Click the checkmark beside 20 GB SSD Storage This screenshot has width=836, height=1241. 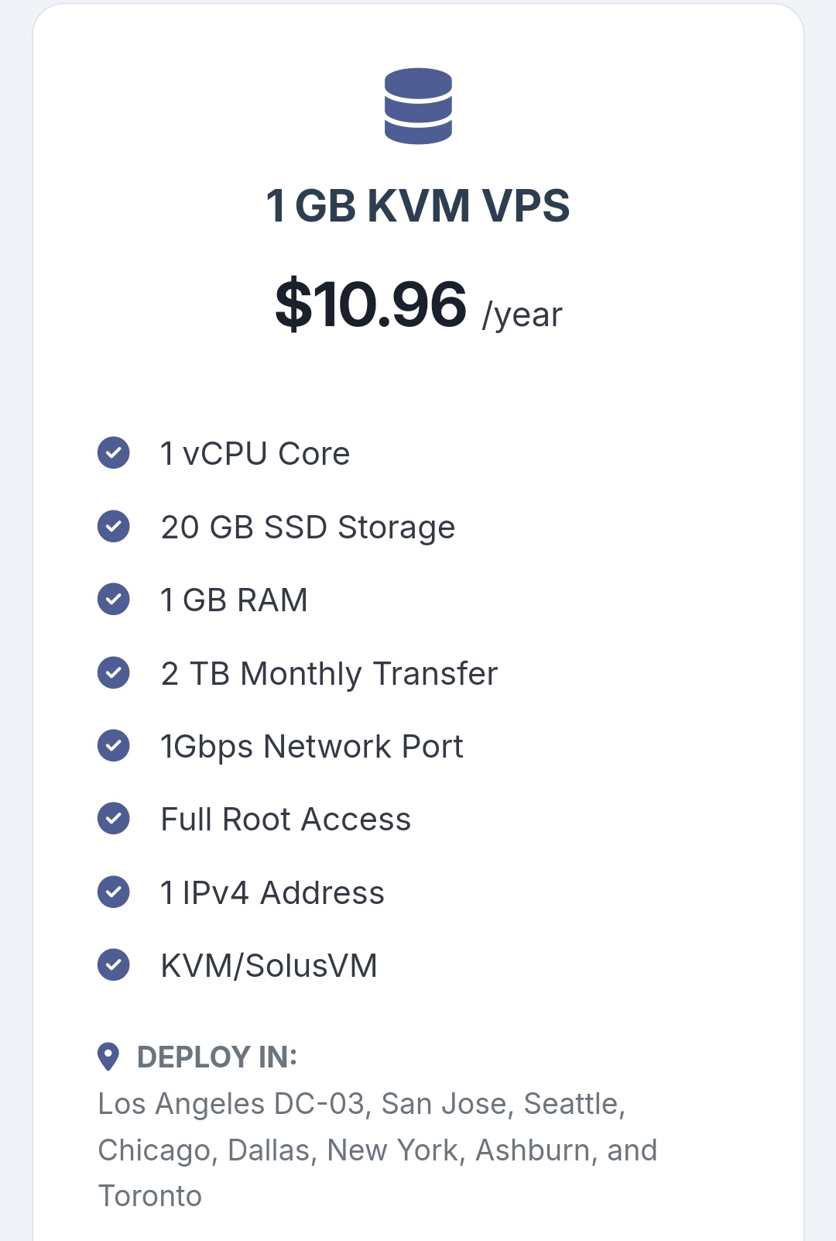tap(114, 527)
